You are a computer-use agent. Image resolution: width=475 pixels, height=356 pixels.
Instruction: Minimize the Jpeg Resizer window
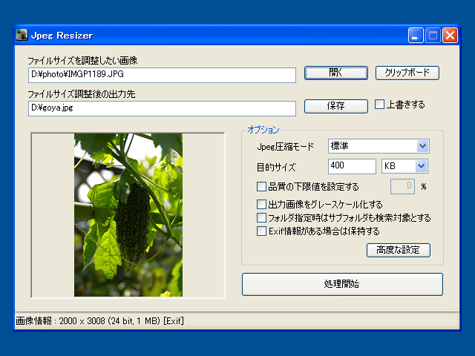tap(416, 36)
